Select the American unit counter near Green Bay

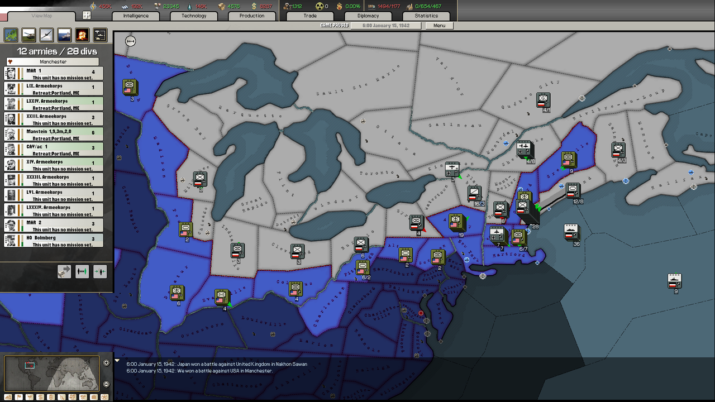130,88
